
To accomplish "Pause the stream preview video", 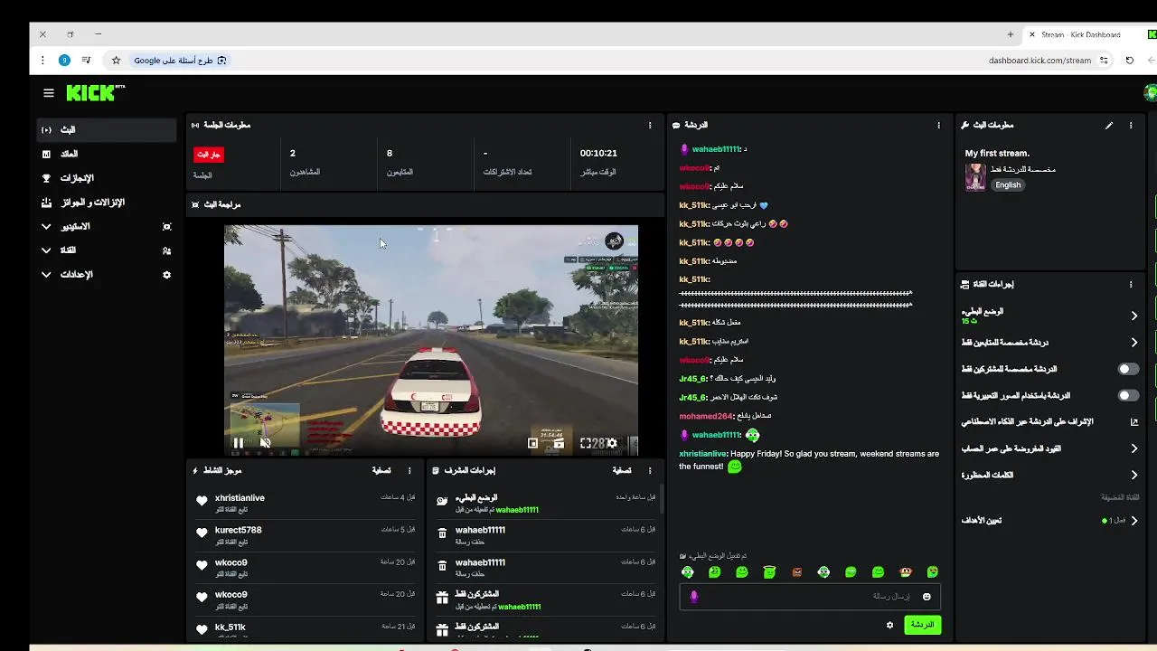I will click(x=238, y=443).
